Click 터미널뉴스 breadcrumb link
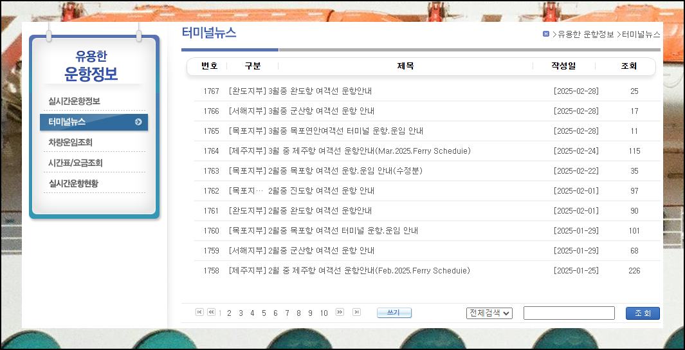Image resolution: width=685 pixels, height=350 pixels. (641, 34)
